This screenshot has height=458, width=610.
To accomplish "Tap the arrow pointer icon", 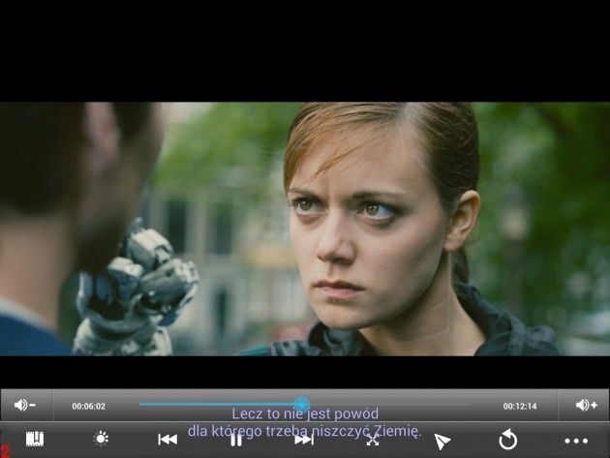I will (x=442, y=442).
